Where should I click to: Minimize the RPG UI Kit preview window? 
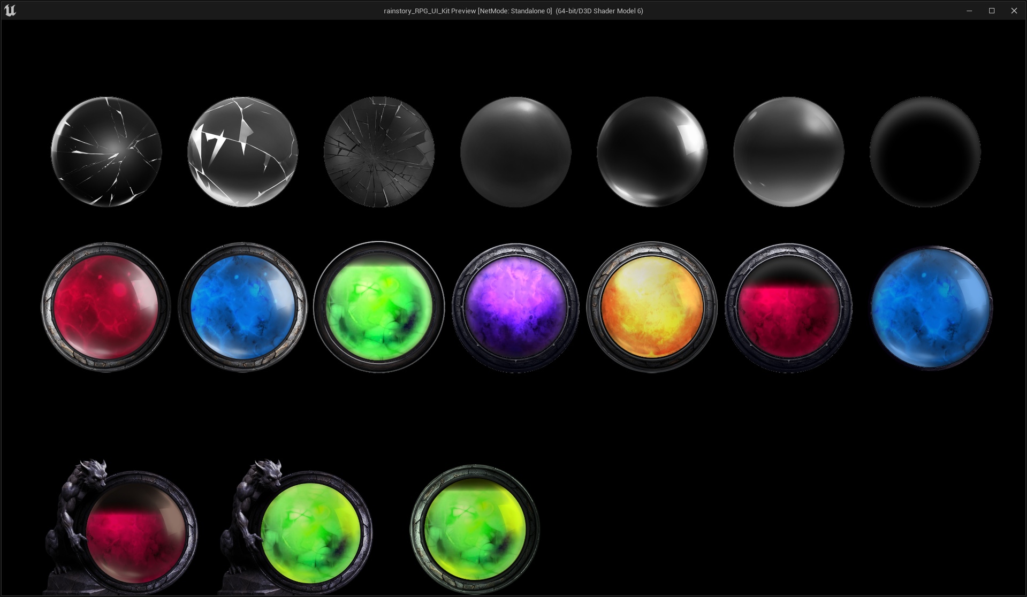[x=969, y=11]
